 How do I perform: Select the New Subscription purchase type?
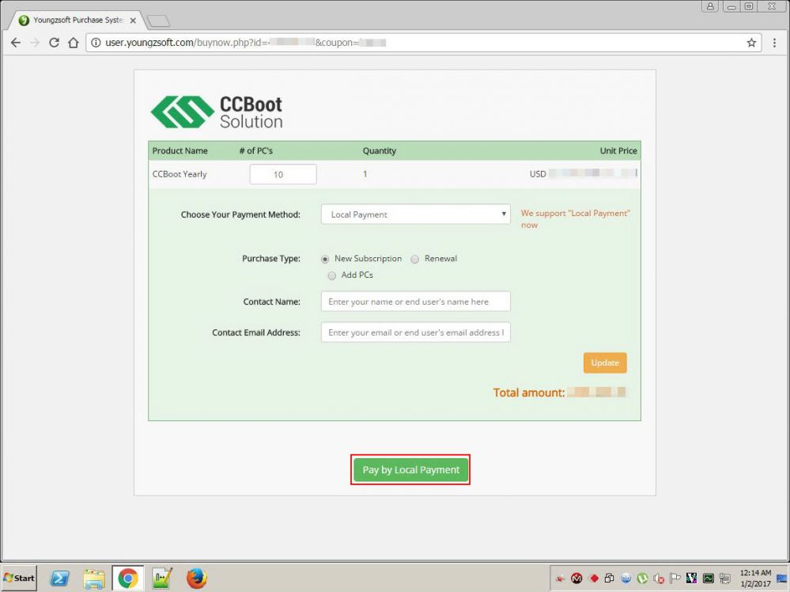[x=325, y=259]
